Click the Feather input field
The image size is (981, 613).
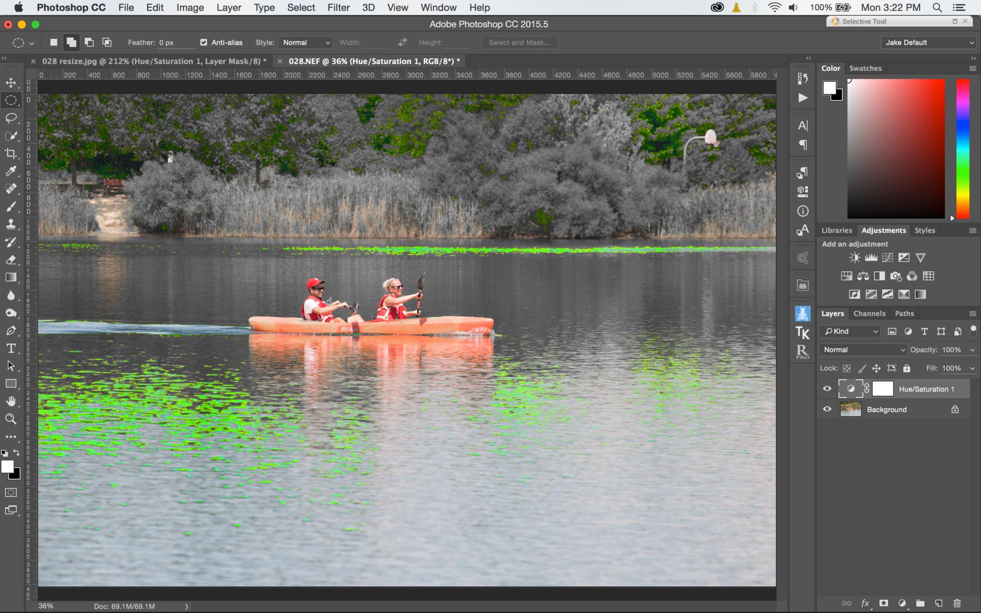(175, 43)
